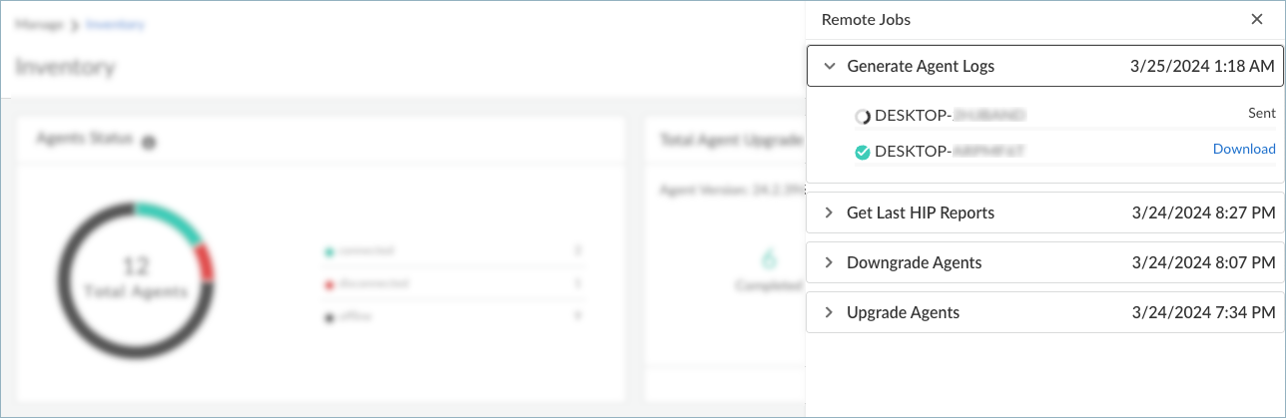The image size is (1286, 418).
Task: Open the Inventory breadcrumb link
Action: coord(116,24)
